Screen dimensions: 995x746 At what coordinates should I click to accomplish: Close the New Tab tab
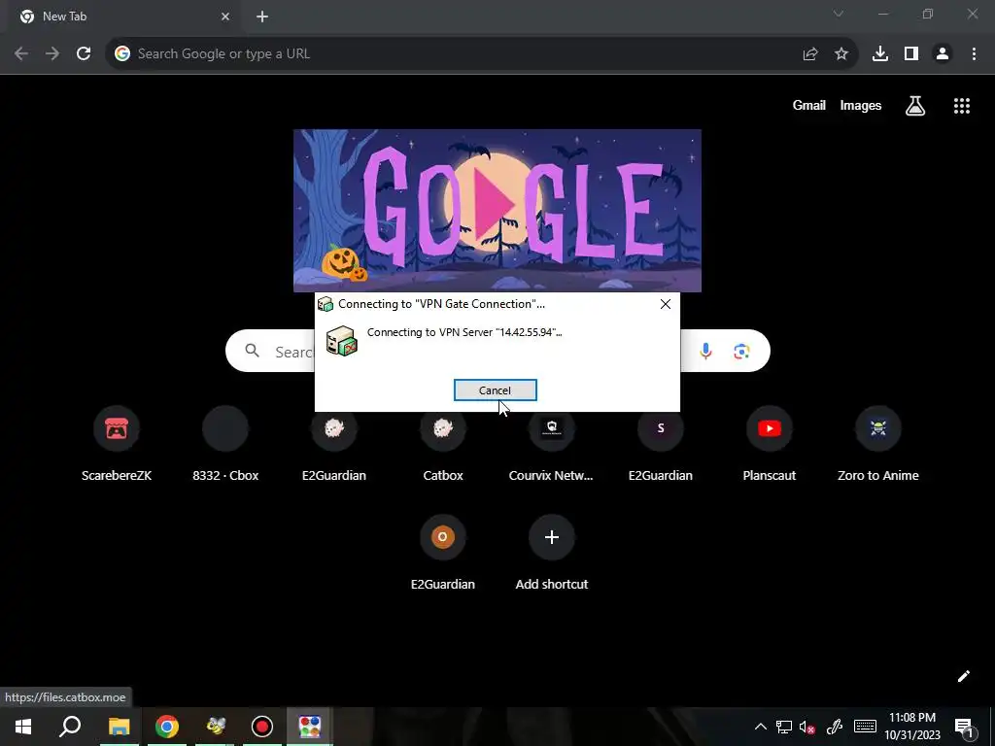coord(225,17)
